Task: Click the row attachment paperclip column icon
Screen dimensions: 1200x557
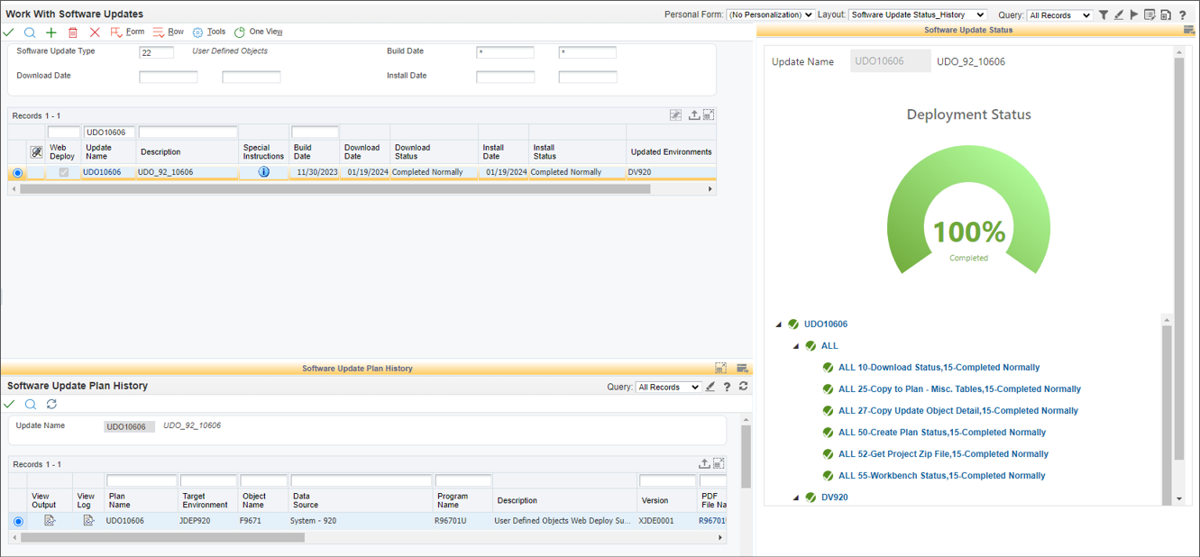Action: 36,152
